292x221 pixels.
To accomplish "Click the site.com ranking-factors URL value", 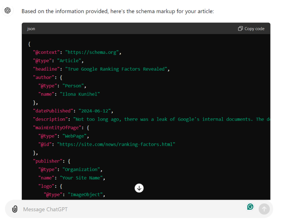I will tap(116, 144).
